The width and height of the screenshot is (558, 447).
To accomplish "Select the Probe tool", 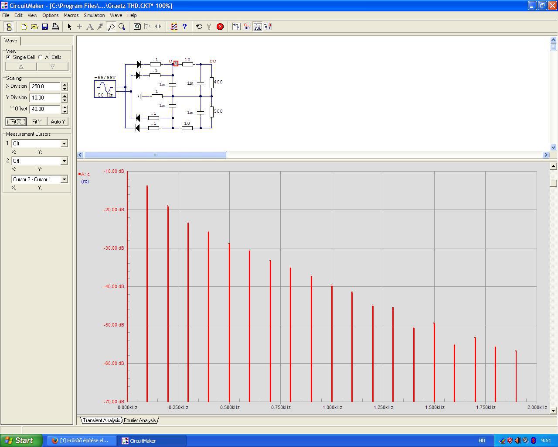I will pyautogui.click(x=111, y=27).
